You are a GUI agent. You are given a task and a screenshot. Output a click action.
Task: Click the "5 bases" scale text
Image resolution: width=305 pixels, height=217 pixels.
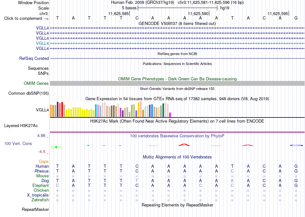tap(129, 8)
